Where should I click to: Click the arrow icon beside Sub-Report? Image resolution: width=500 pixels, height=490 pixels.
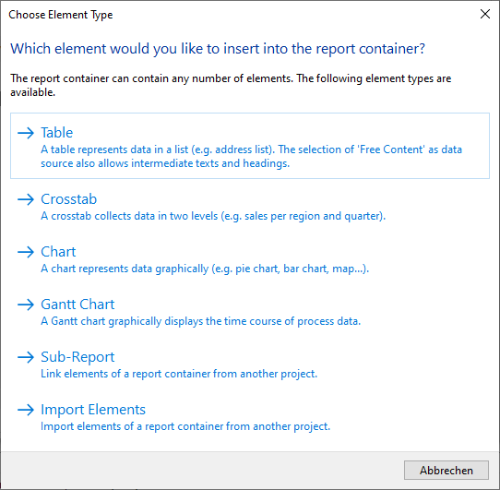(26, 357)
